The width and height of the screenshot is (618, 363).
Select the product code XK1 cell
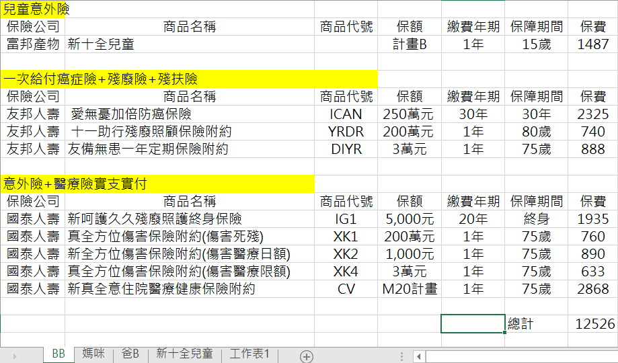point(346,236)
